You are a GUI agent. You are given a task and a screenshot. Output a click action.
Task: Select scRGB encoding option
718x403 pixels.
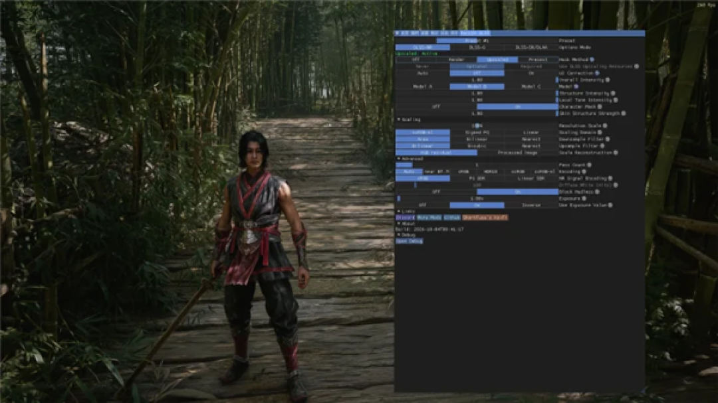tap(517, 171)
